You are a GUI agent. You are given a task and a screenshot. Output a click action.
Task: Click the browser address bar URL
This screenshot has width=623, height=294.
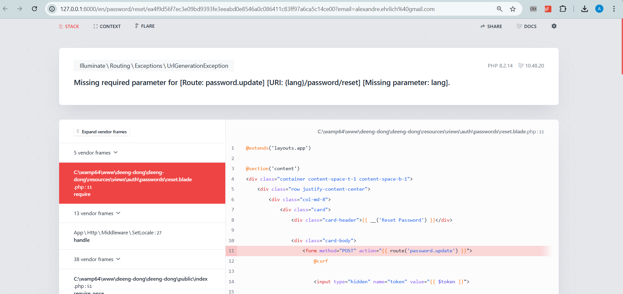tap(247, 9)
